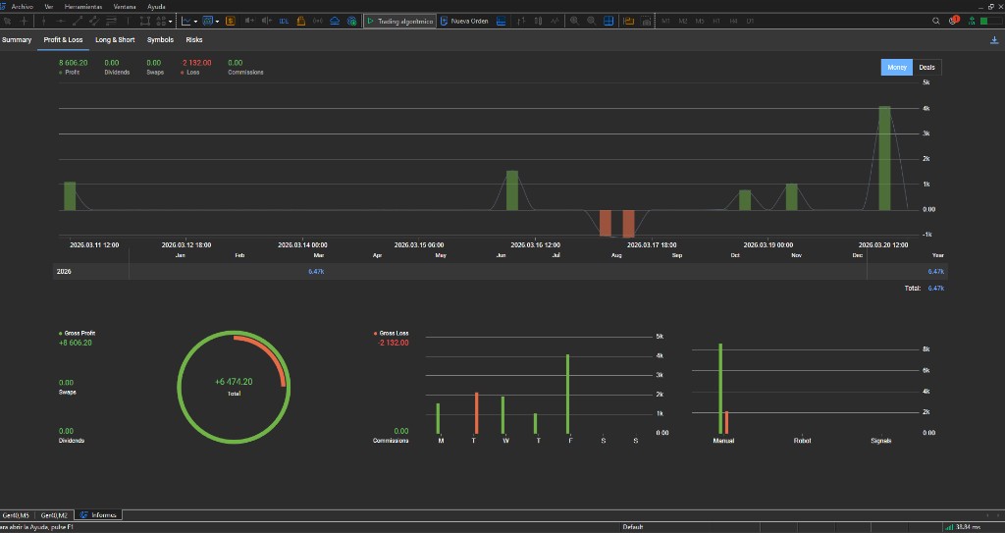Open the IDE MetaEditor icon
This screenshot has height=533, width=1005.
pyautogui.click(x=284, y=21)
